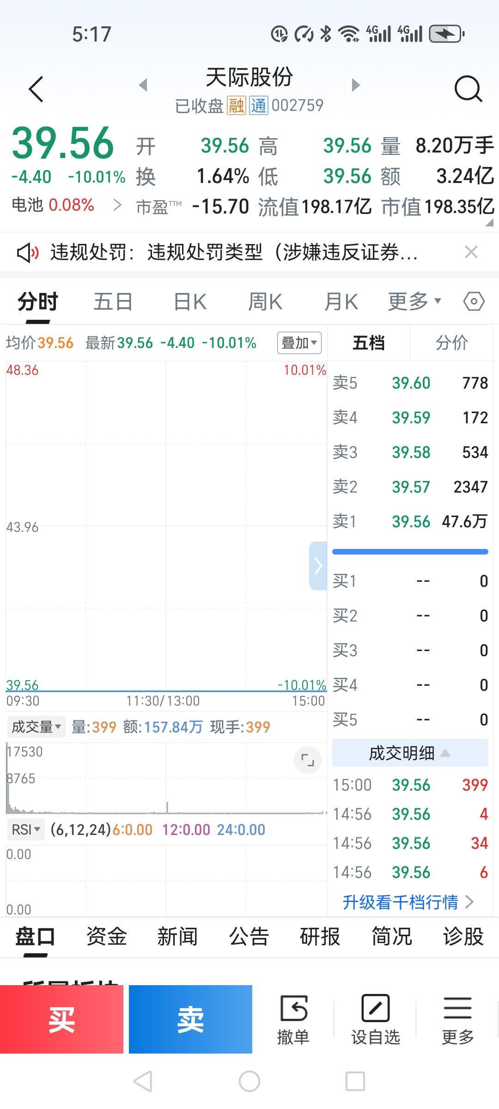
Task: Tap the speaker announcement icon
Action: click(28, 253)
